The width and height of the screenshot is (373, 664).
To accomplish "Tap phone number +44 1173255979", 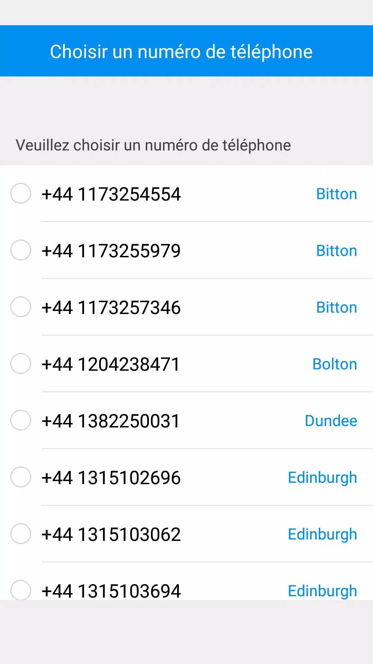I will 111,251.
